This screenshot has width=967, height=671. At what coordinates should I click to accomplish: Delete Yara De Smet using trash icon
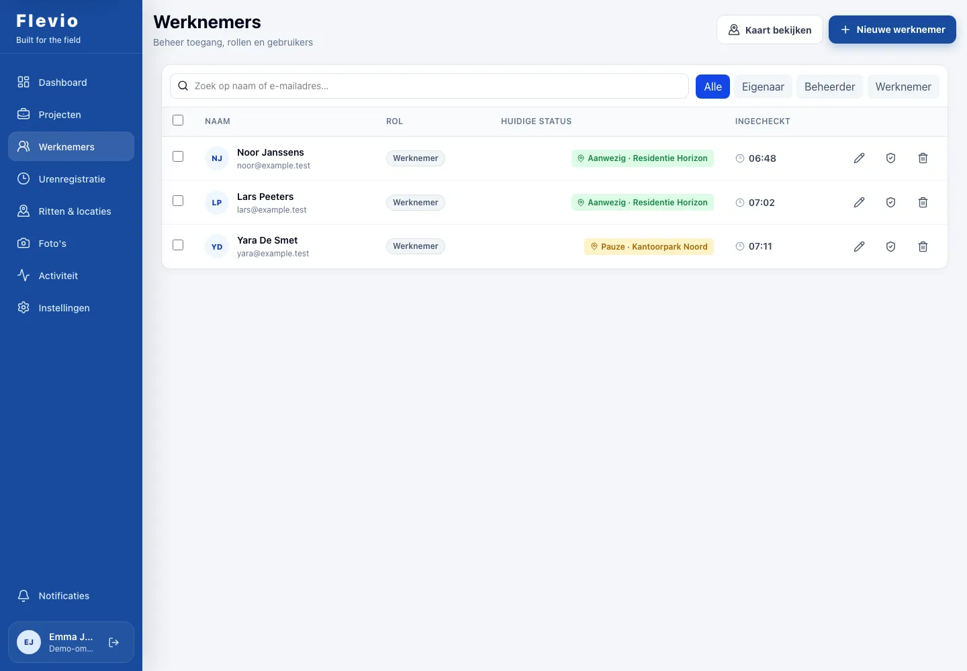(923, 247)
